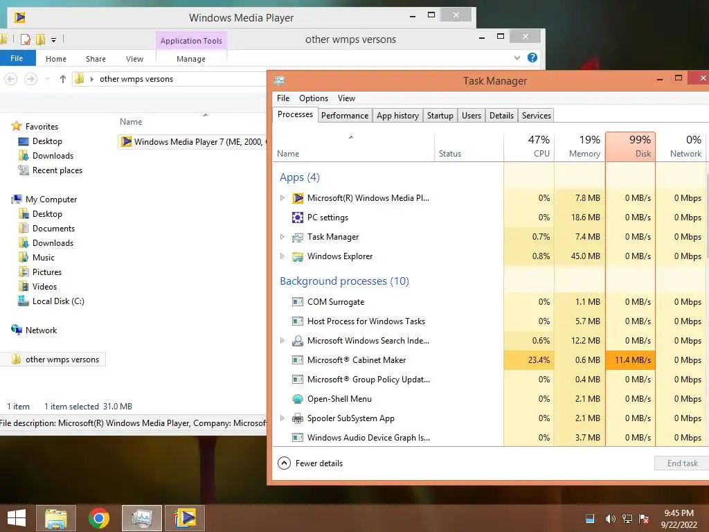The image size is (709, 532).
Task: Select the Windows Media Player 7 file
Action: [x=194, y=142]
